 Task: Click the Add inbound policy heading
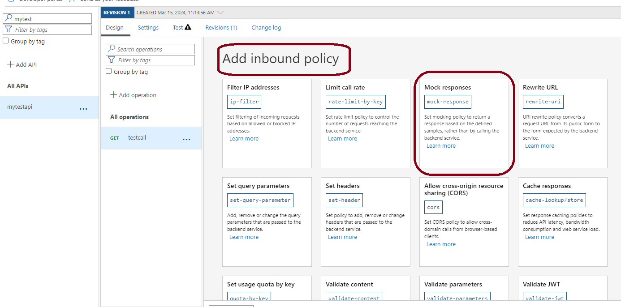281,59
